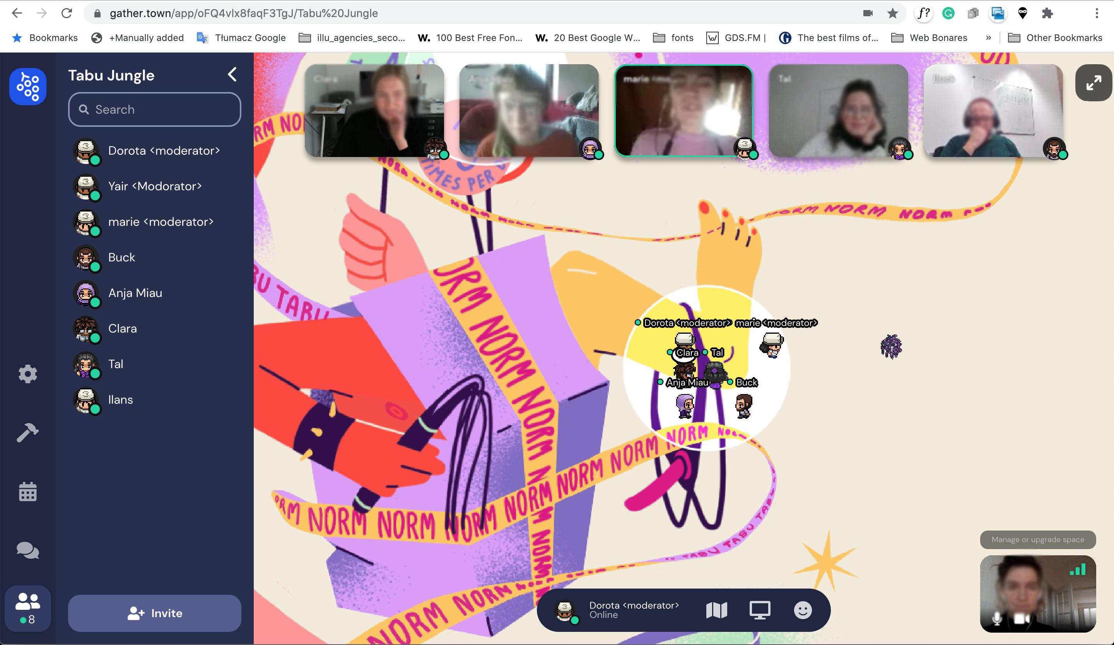This screenshot has width=1114, height=645.
Task: Bookmark this page with star icon
Action: coord(892,13)
